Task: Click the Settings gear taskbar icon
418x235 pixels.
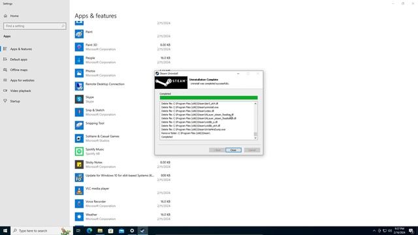Action: click(132, 230)
